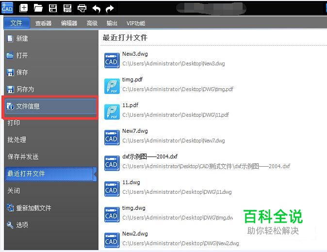Click the 新建 document icon in sidebar
The image size is (327, 252).
tap(10, 39)
